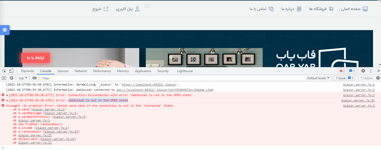Image resolution: width=381 pixels, height=150 pixels.
Task: Toggle the console sidebar panel icon
Action: [4, 78]
